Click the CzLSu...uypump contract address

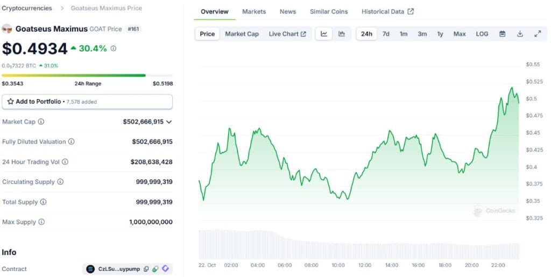point(119,269)
